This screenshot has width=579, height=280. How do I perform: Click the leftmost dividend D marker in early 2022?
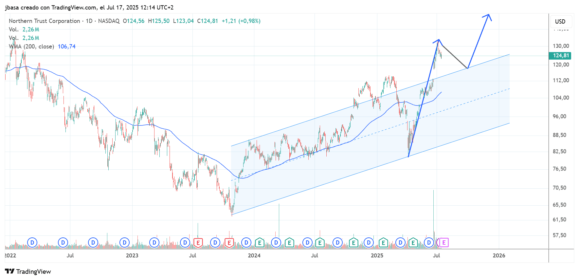pyautogui.click(x=32, y=243)
